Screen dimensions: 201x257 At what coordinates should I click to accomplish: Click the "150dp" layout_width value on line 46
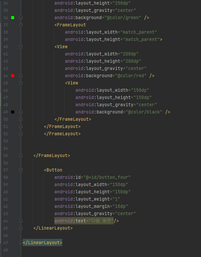click(x=140, y=90)
